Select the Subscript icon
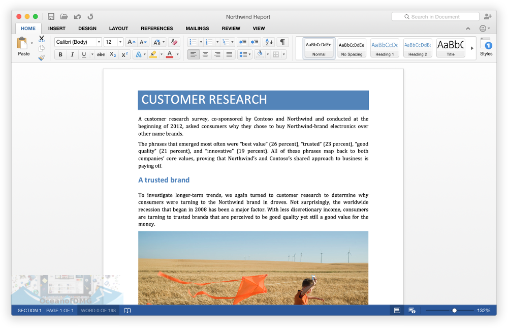Viewport: 508px width, 328px height. tap(112, 54)
